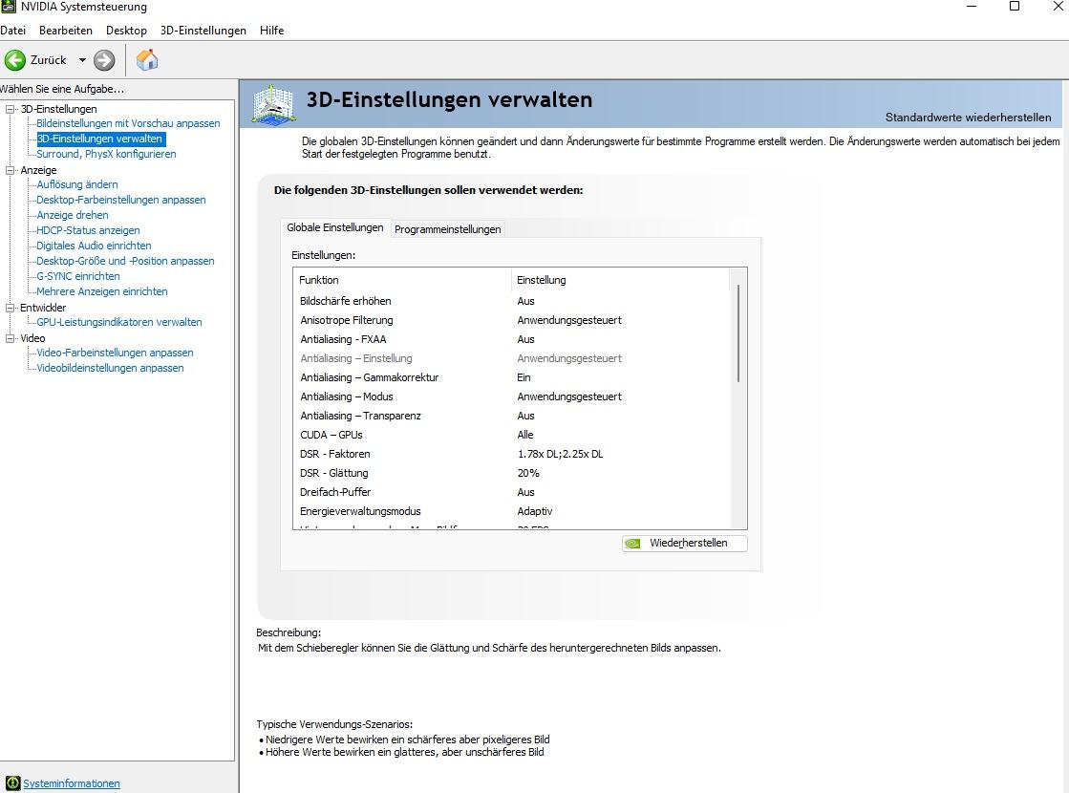Select the Dreifach-Puffer row
Viewport: 1069px width, 793px height.
pyautogui.click(x=511, y=492)
